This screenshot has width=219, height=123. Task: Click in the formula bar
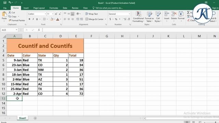[x=131, y=30]
